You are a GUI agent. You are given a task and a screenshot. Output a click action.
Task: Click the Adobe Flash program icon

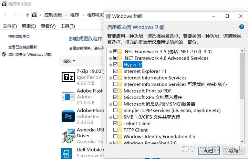68,96
